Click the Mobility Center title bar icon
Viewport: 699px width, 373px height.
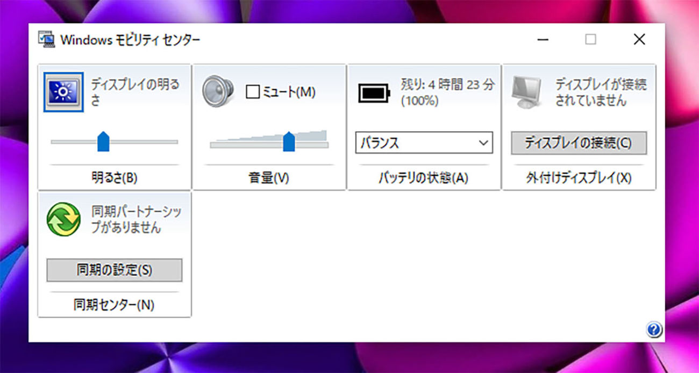tap(46, 40)
